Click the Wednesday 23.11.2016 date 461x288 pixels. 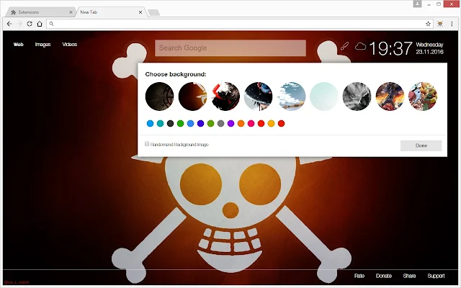pos(429,48)
